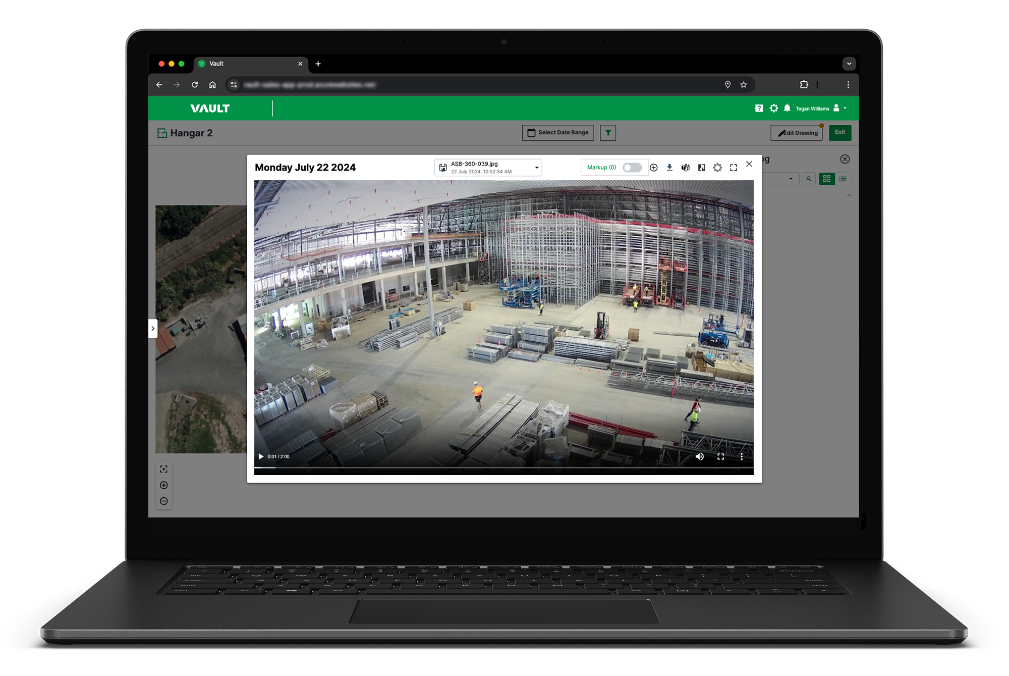Click the Hangar 2 drawing icon
1009x676 pixels.
[162, 133]
